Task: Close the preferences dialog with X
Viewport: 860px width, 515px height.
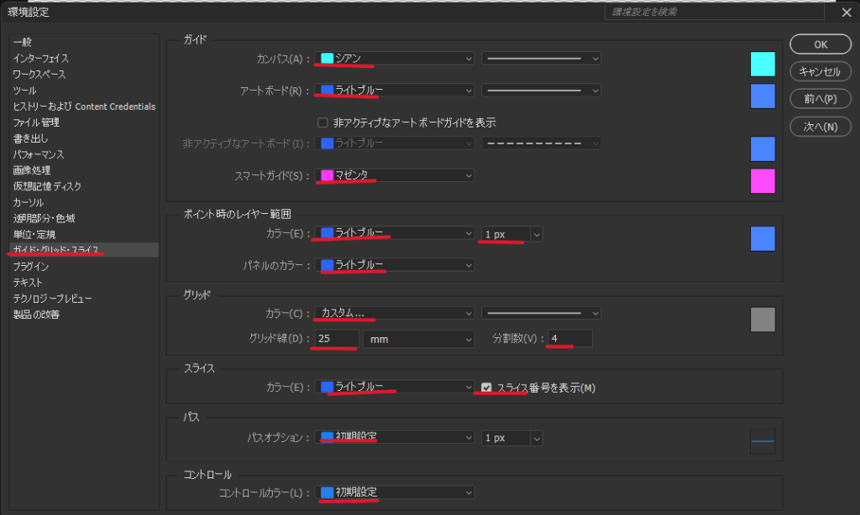Action: (846, 13)
